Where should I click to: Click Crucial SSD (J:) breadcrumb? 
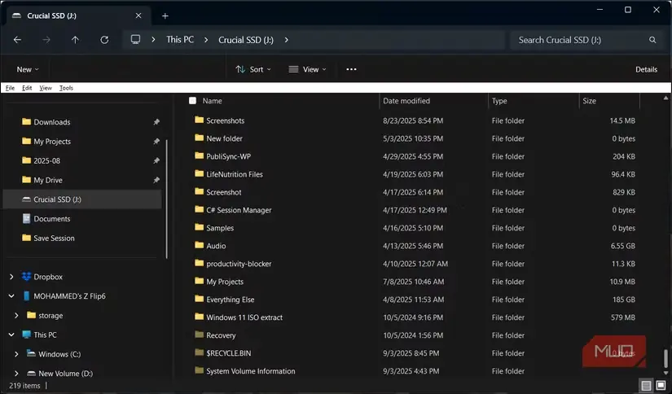pyautogui.click(x=246, y=40)
